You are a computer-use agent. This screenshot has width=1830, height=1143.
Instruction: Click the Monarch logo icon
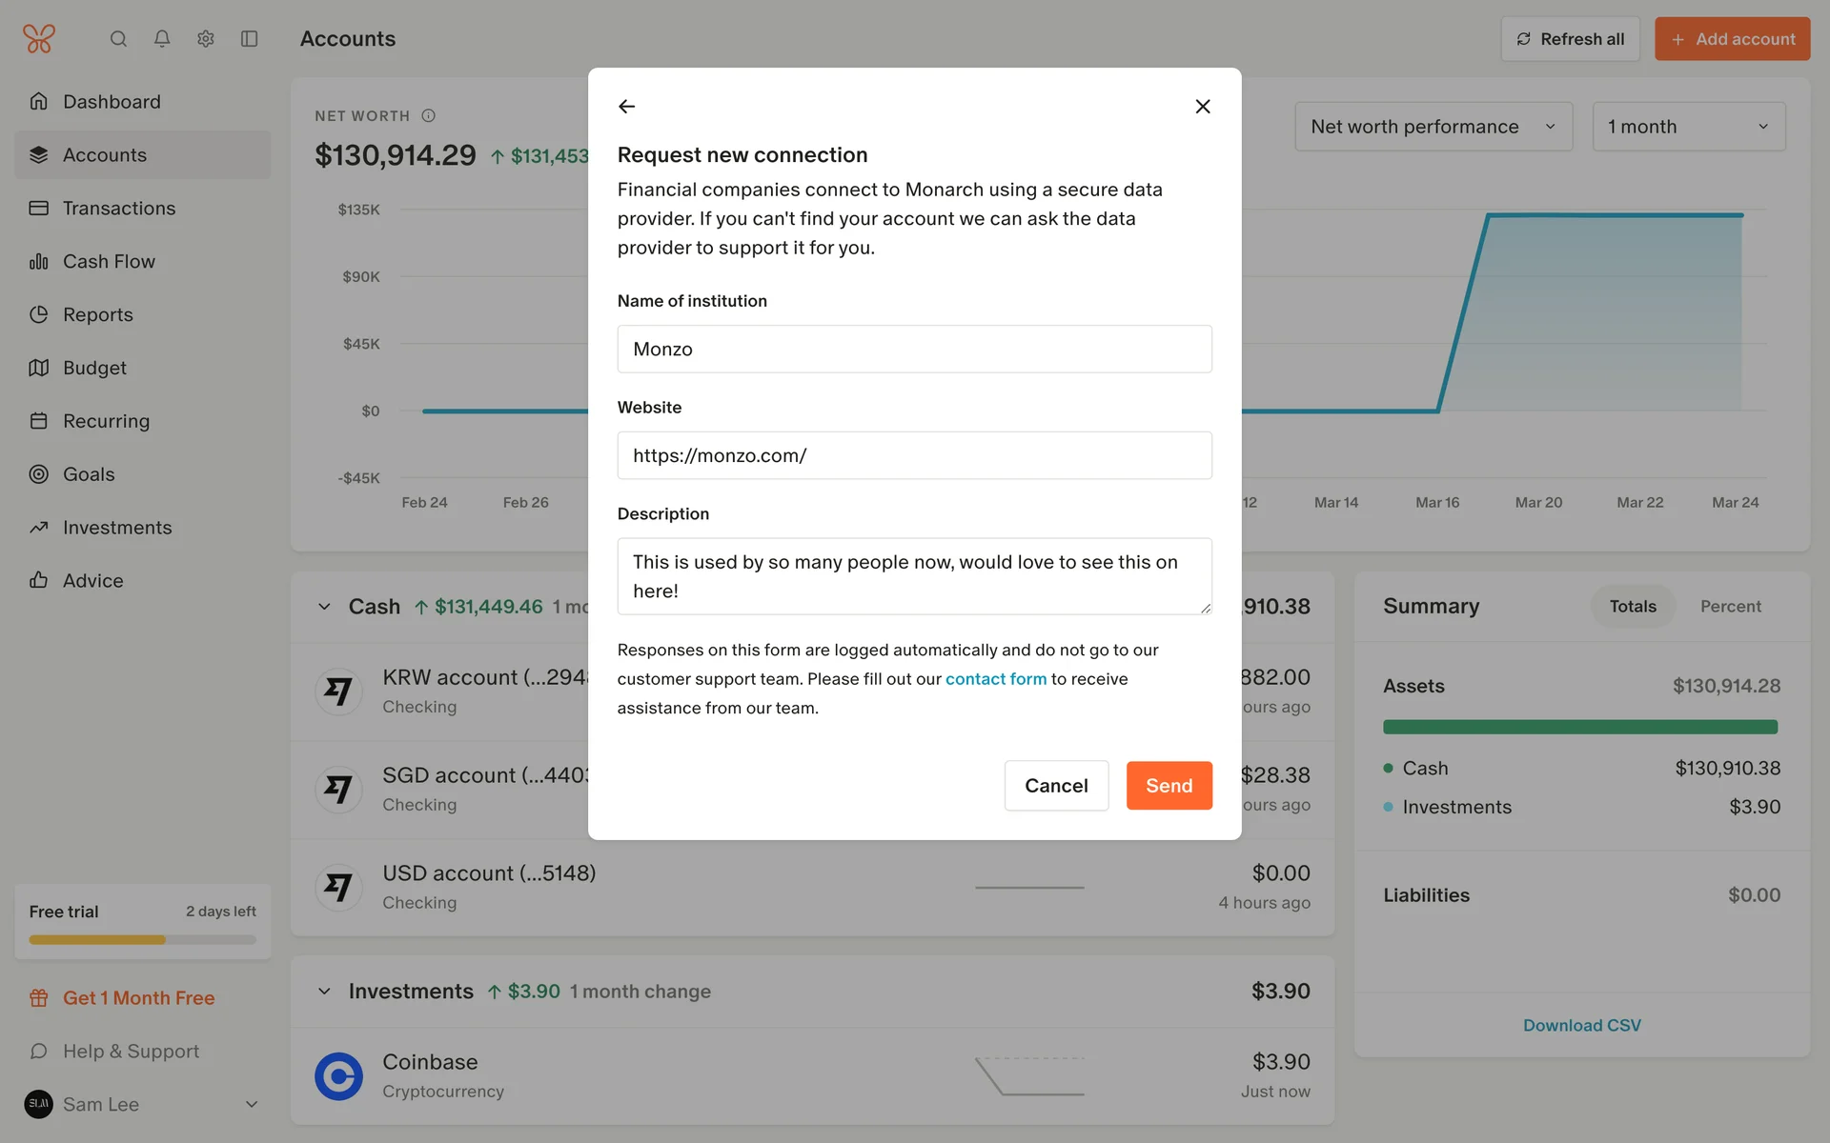39,39
